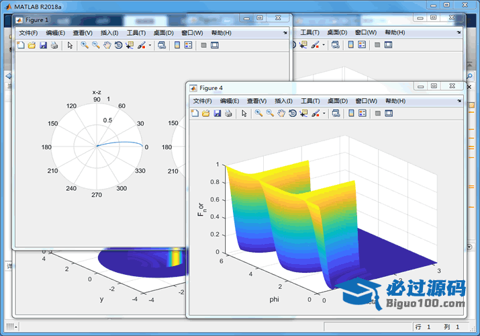The height and width of the screenshot is (336, 480).
Task: Save figure icon in Figure 1 toolbar
Action: [43, 45]
